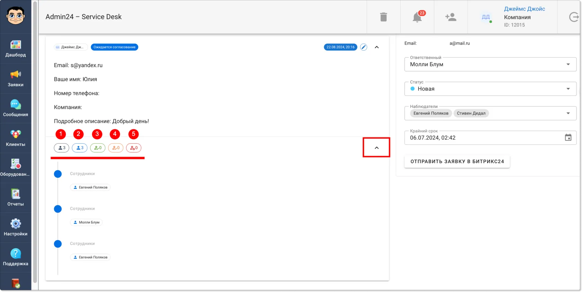Open Джеймс Джойс profile link
Image resolution: width=582 pixels, height=292 pixels.
pyautogui.click(x=524, y=9)
